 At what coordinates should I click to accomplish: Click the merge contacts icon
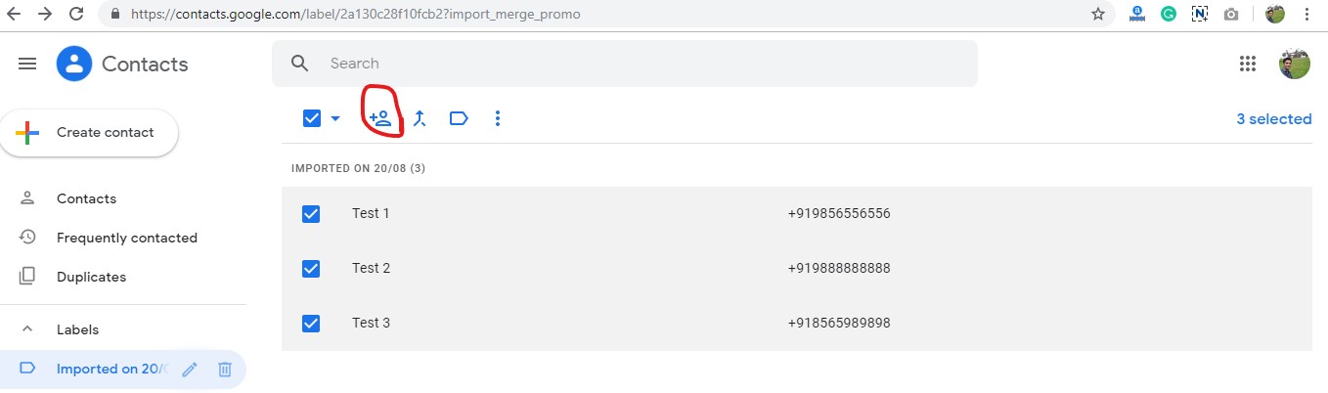420,118
